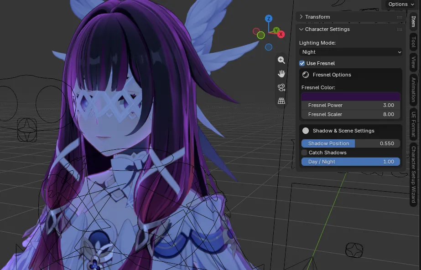Screen dimensions: 421x270
Task: Click the Shadow & Scene Settings heading text
Action: pos(343,131)
